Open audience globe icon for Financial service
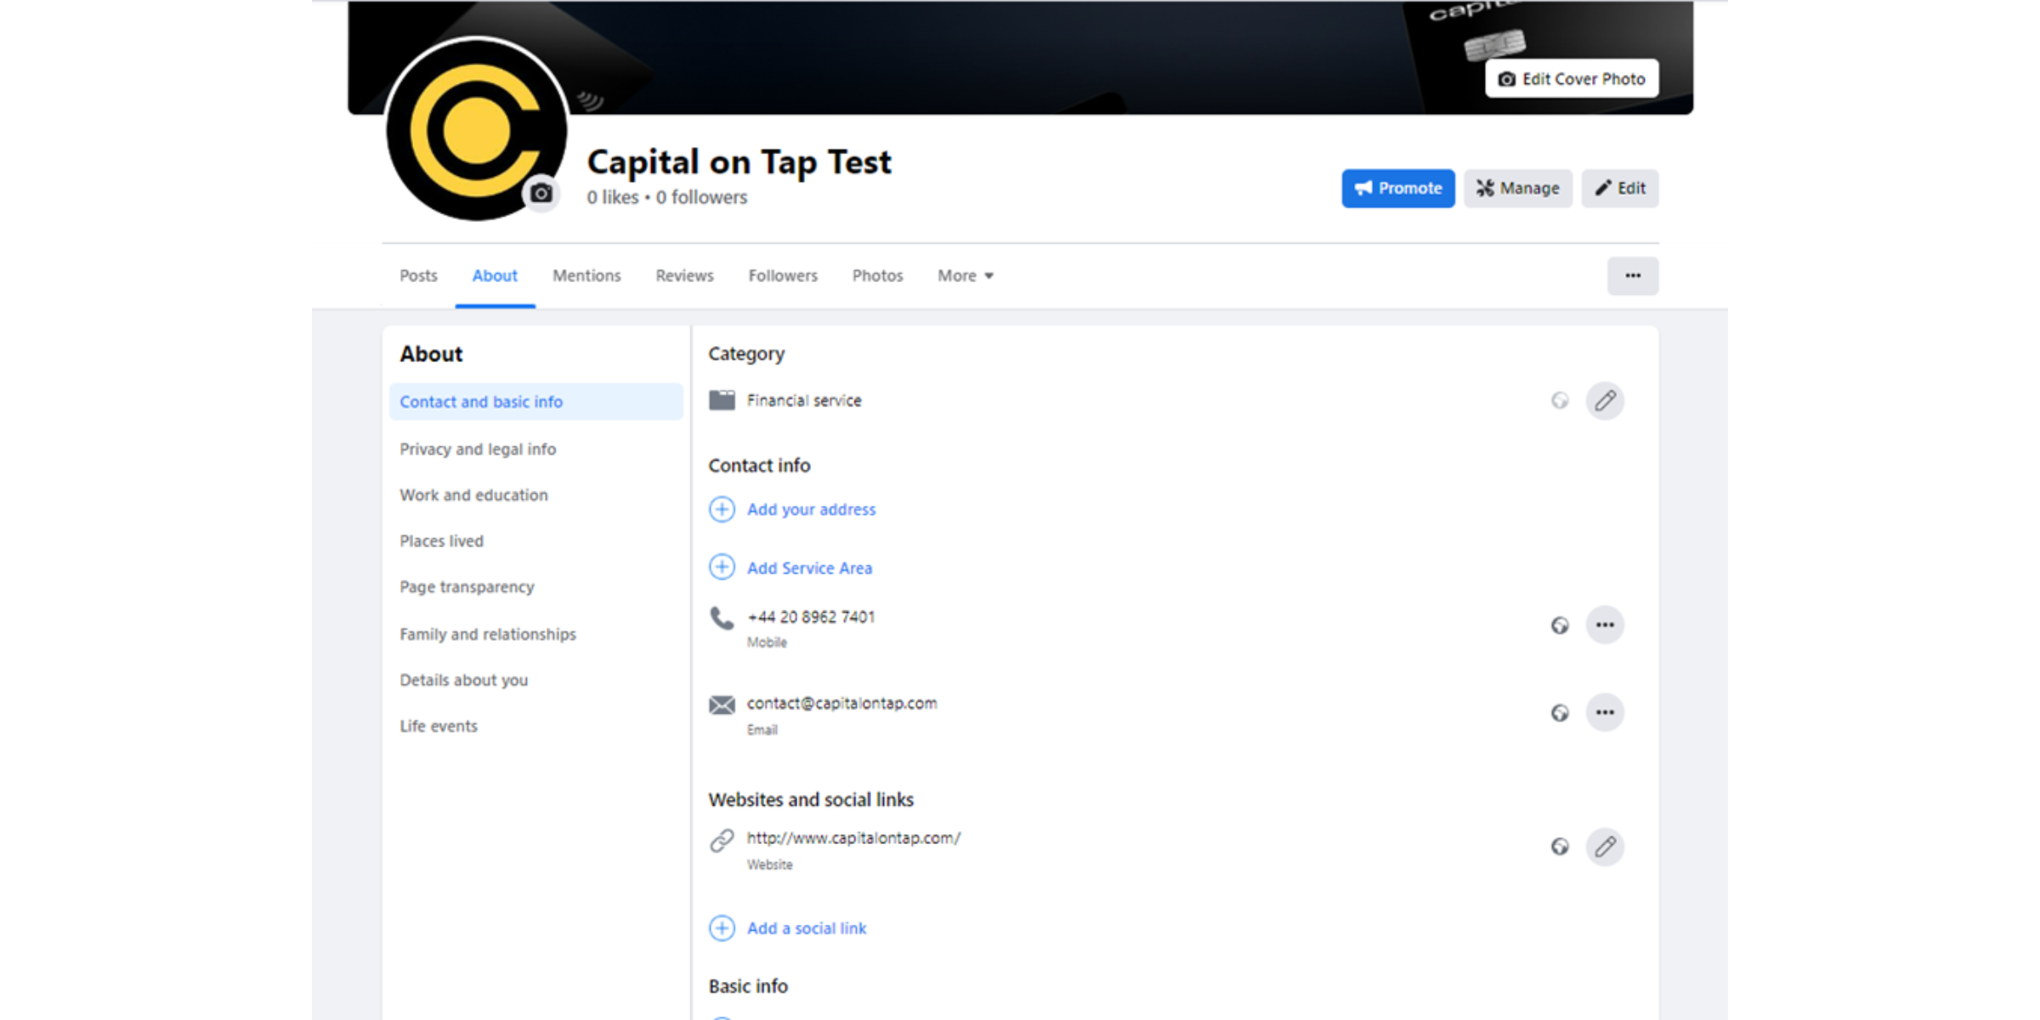The height and width of the screenshot is (1020, 2040). [x=1560, y=400]
